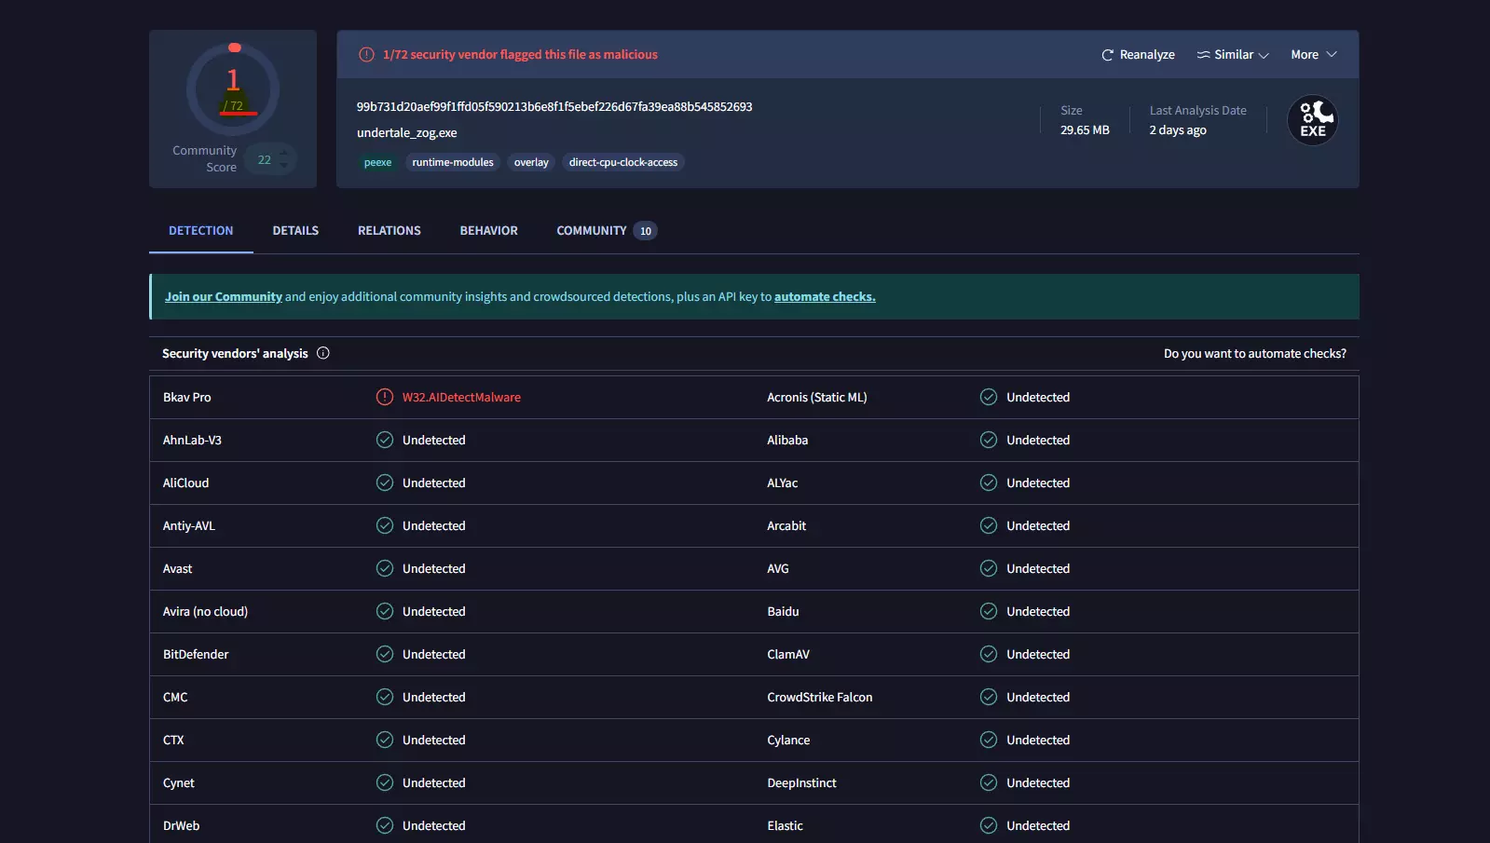Viewport: 1490px width, 843px height.
Task: Click the W32.AIDetectMalware detection label
Action: pyautogui.click(x=461, y=397)
